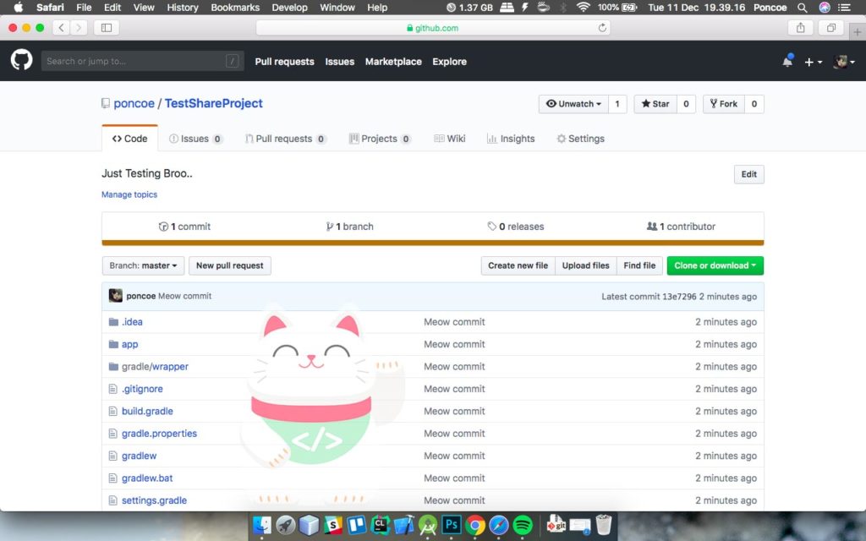Screen dimensions: 866x541
Task: Open Google Chrome from the dock
Action: click(x=475, y=524)
